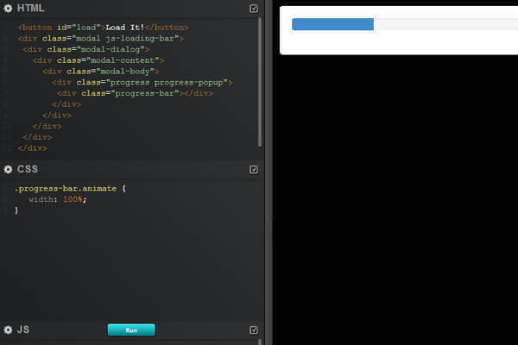
Task: Place cursor on the button id="load" line
Action: tap(103, 28)
